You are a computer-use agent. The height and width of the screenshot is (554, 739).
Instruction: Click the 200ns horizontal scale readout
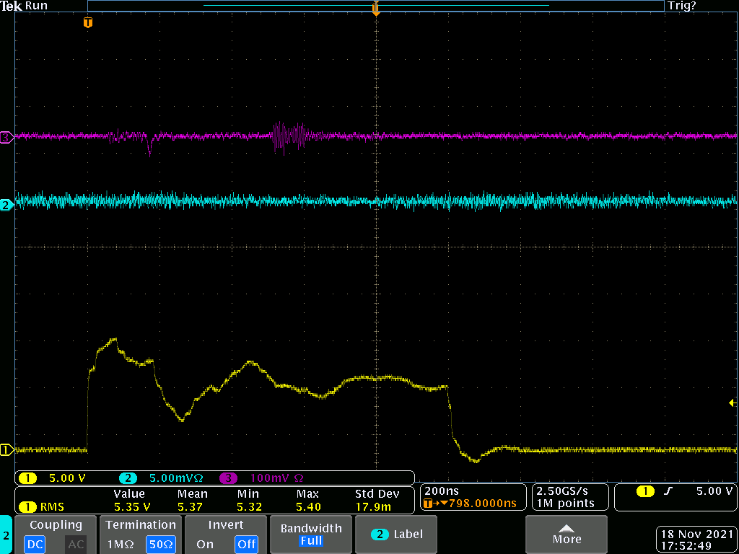coord(442,491)
